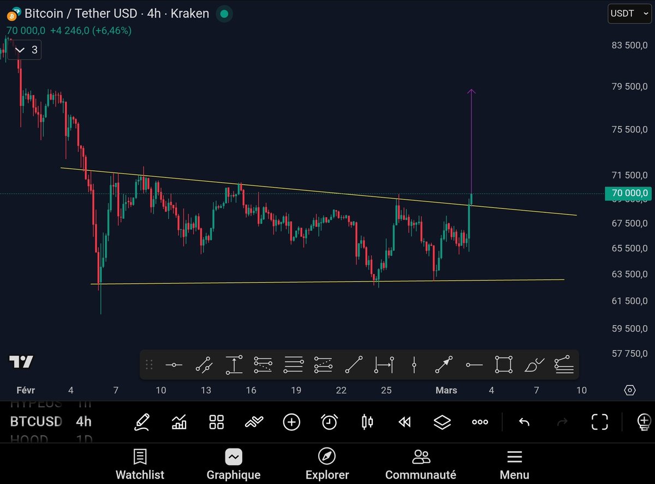Select the arrow line drawing tool
This screenshot has height=484, width=655.
click(444, 365)
